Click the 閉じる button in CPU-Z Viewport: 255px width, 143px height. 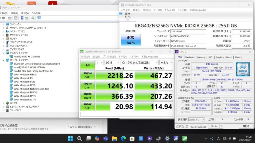(246, 126)
